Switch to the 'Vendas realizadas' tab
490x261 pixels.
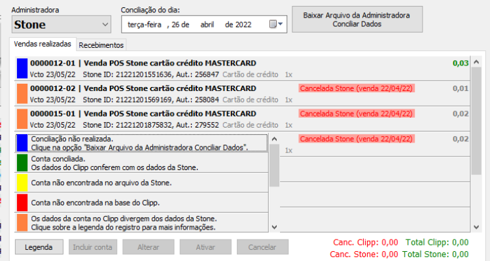pos(43,44)
